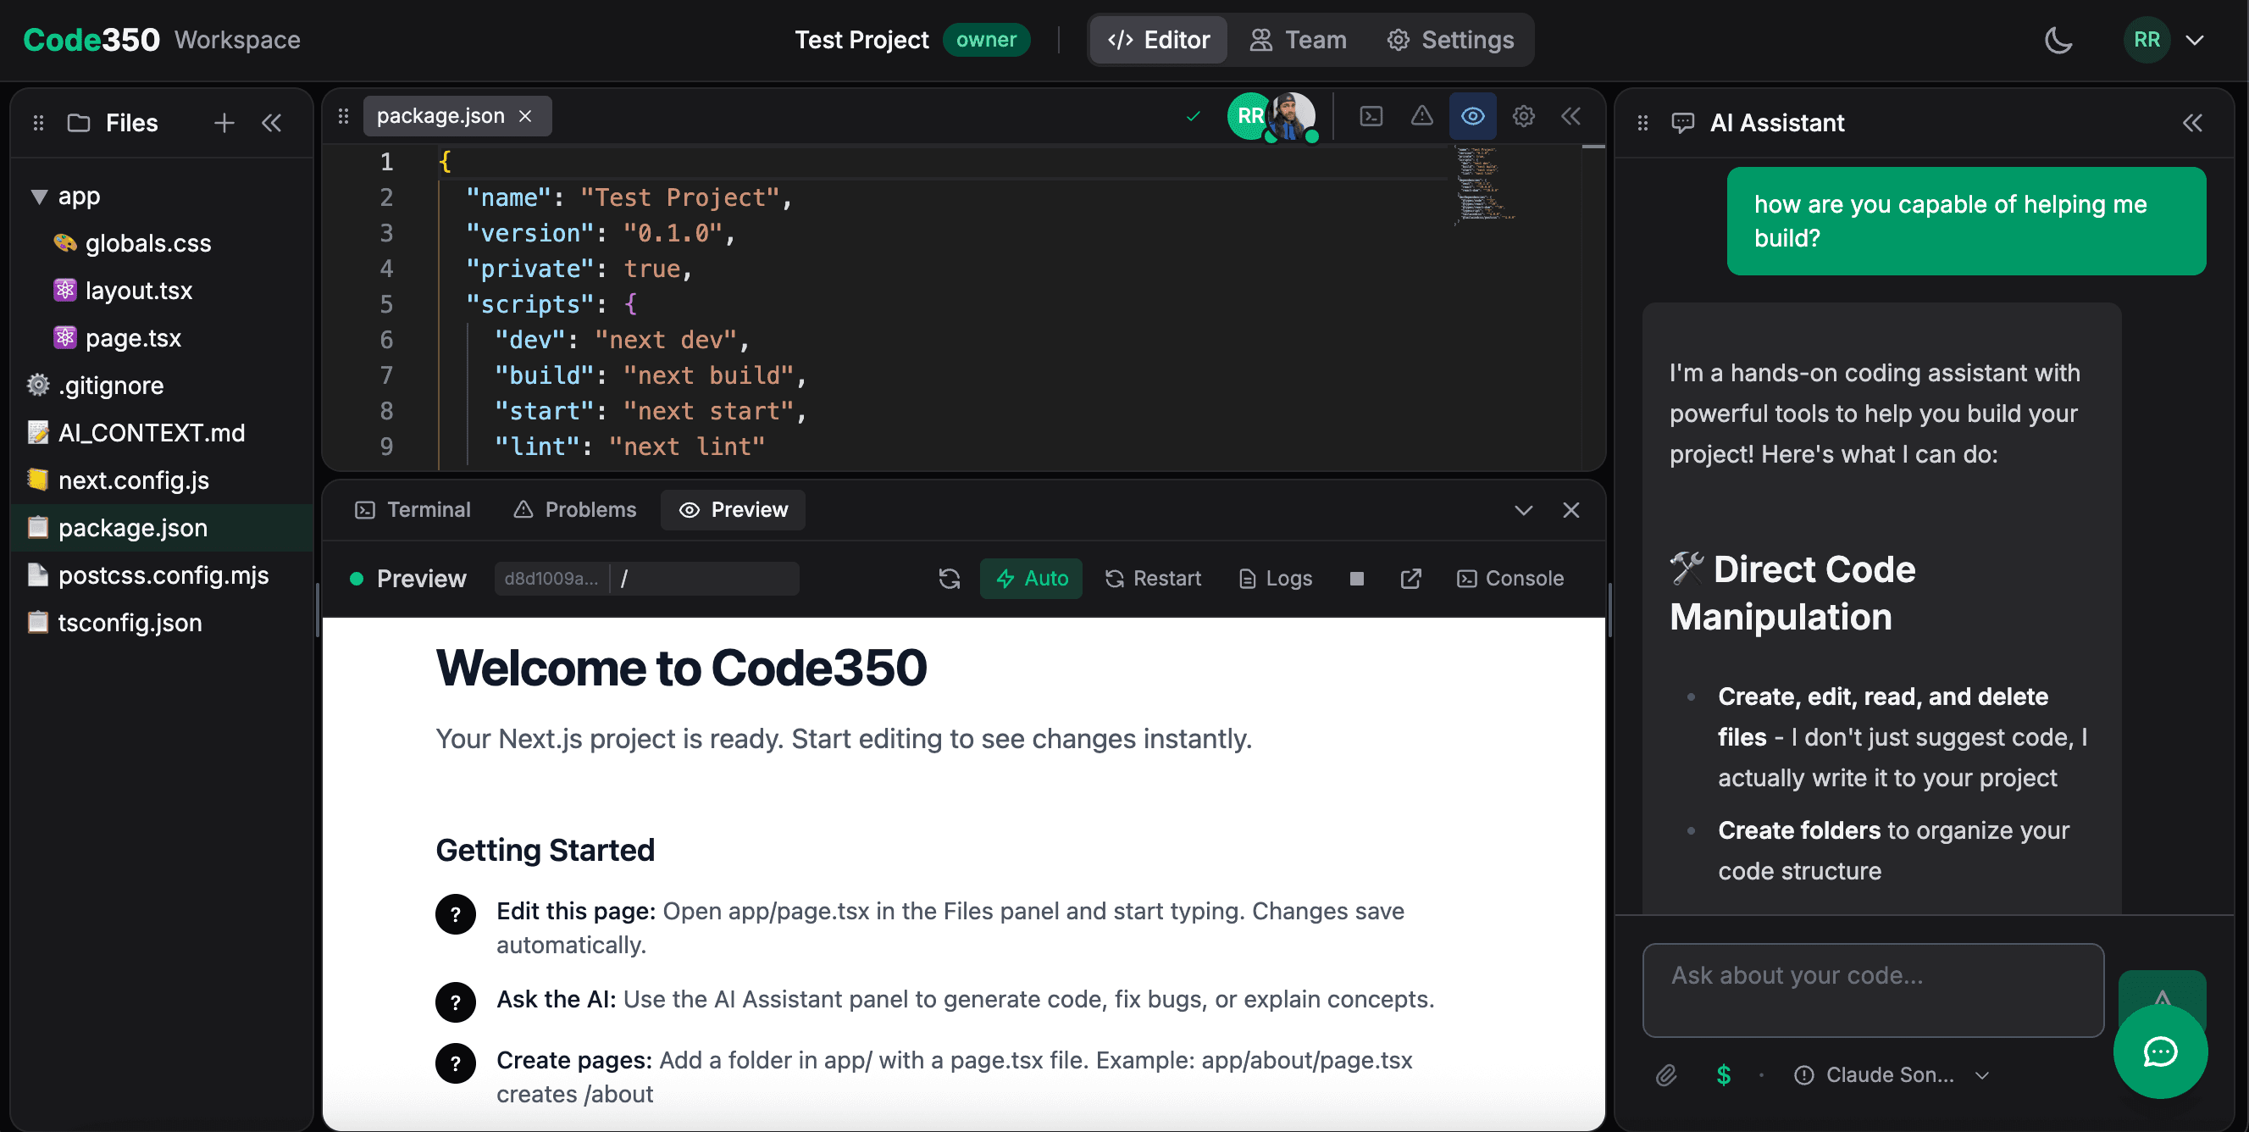Collapse the app folder in Files panel

click(37, 196)
